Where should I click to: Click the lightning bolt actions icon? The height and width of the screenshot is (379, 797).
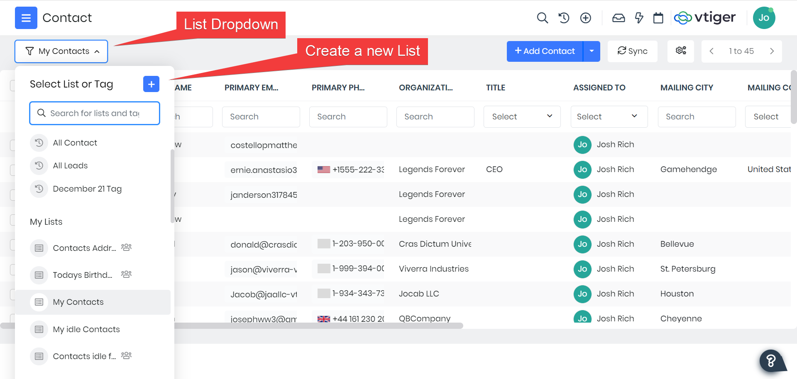639,18
